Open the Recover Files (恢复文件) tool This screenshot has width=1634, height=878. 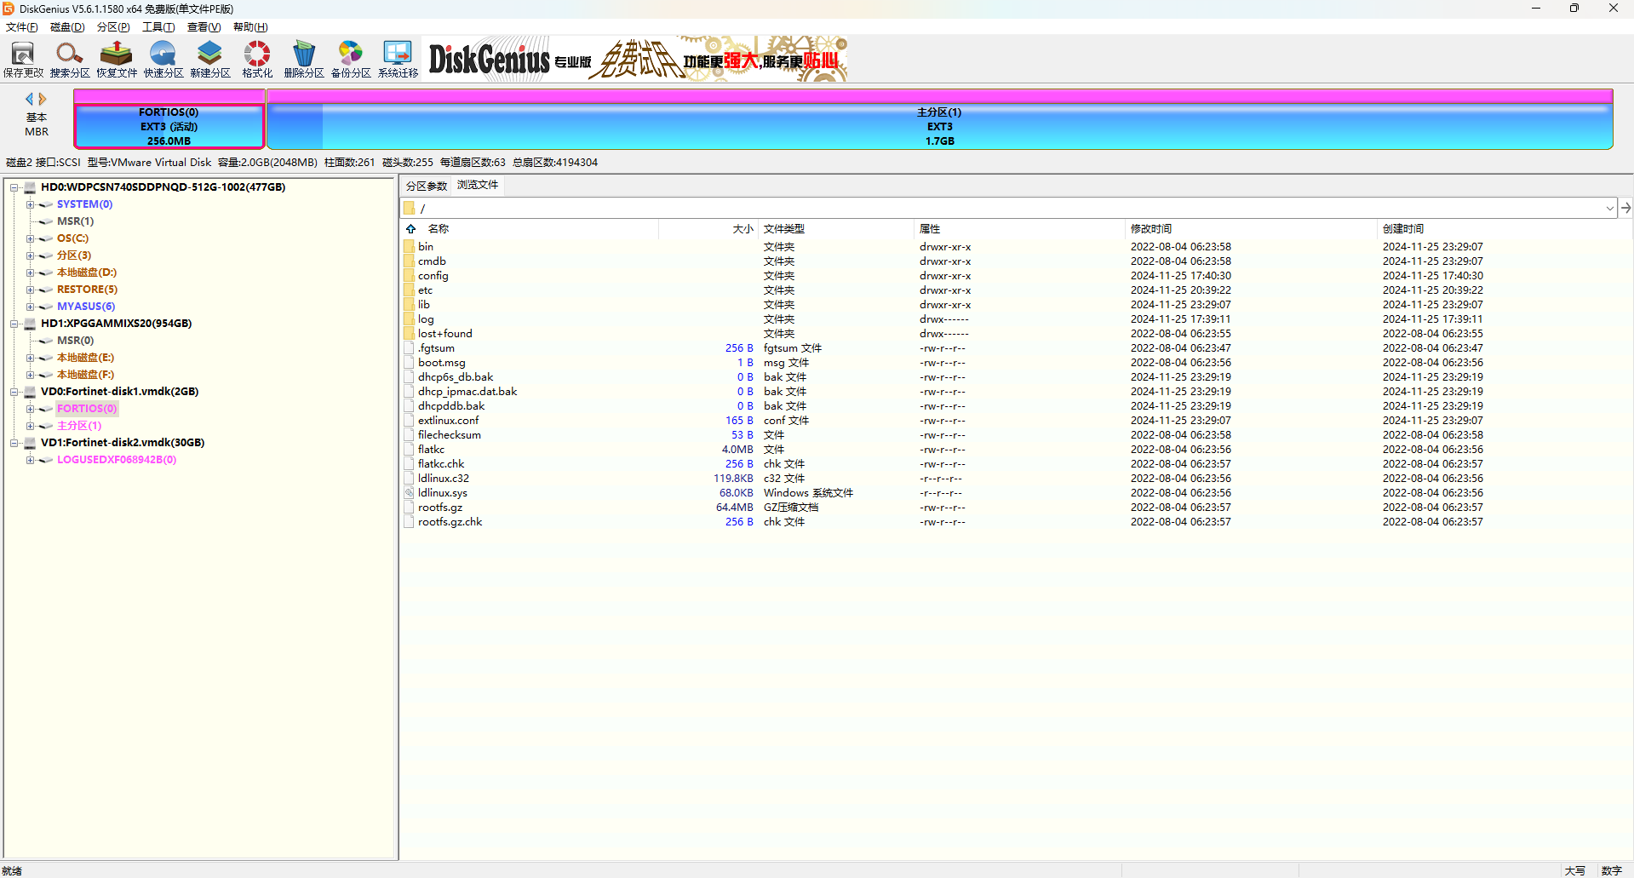pos(117,59)
